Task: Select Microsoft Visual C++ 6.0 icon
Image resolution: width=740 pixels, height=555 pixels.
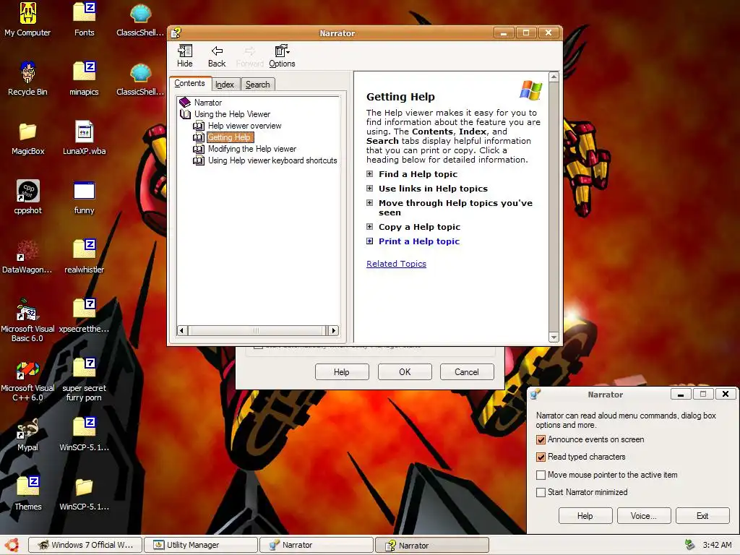Action: tap(27, 380)
